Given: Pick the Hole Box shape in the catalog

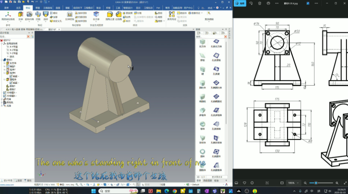Looking at the screenshot, I should pos(216,44).
